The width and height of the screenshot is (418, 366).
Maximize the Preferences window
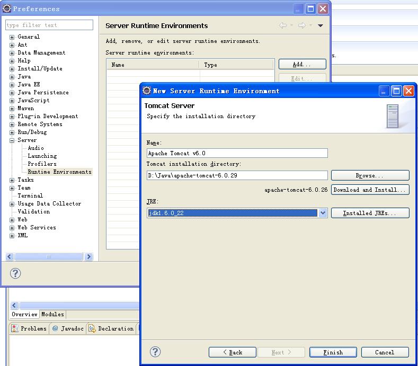click(x=310, y=9)
